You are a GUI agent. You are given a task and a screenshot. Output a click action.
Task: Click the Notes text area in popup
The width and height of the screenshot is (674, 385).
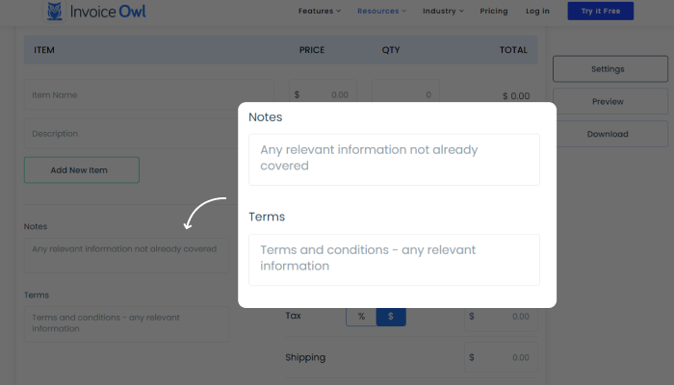tap(394, 159)
